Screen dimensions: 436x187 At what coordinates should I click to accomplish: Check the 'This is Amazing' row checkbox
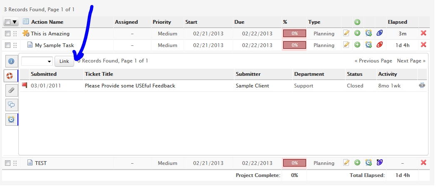pyautogui.click(x=7, y=33)
